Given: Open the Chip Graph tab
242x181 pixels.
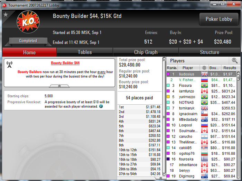Looking at the screenshot, I should coord(146,52).
